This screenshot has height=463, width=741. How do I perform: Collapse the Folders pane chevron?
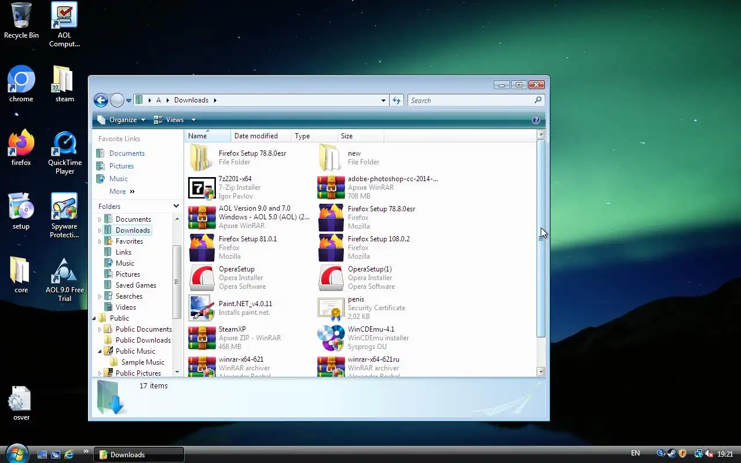(176, 206)
